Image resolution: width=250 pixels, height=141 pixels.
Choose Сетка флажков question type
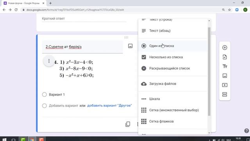(173, 121)
